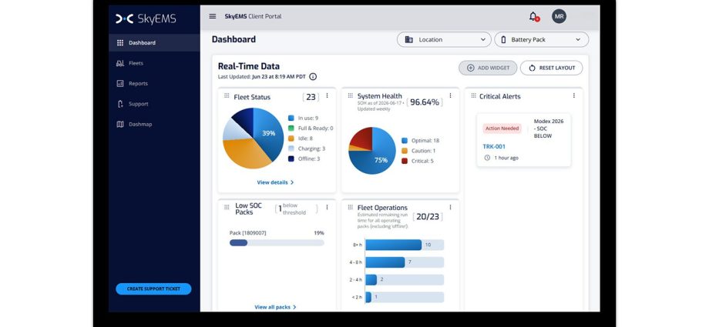Click the Caution: 1 legend entry
The image size is (709, 327).
[418, 151]
